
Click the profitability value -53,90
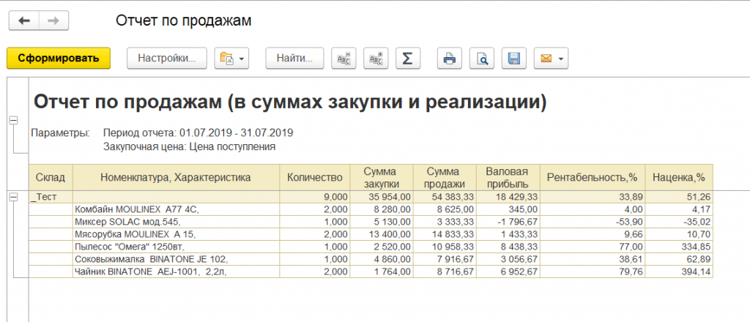click(592, 222)
